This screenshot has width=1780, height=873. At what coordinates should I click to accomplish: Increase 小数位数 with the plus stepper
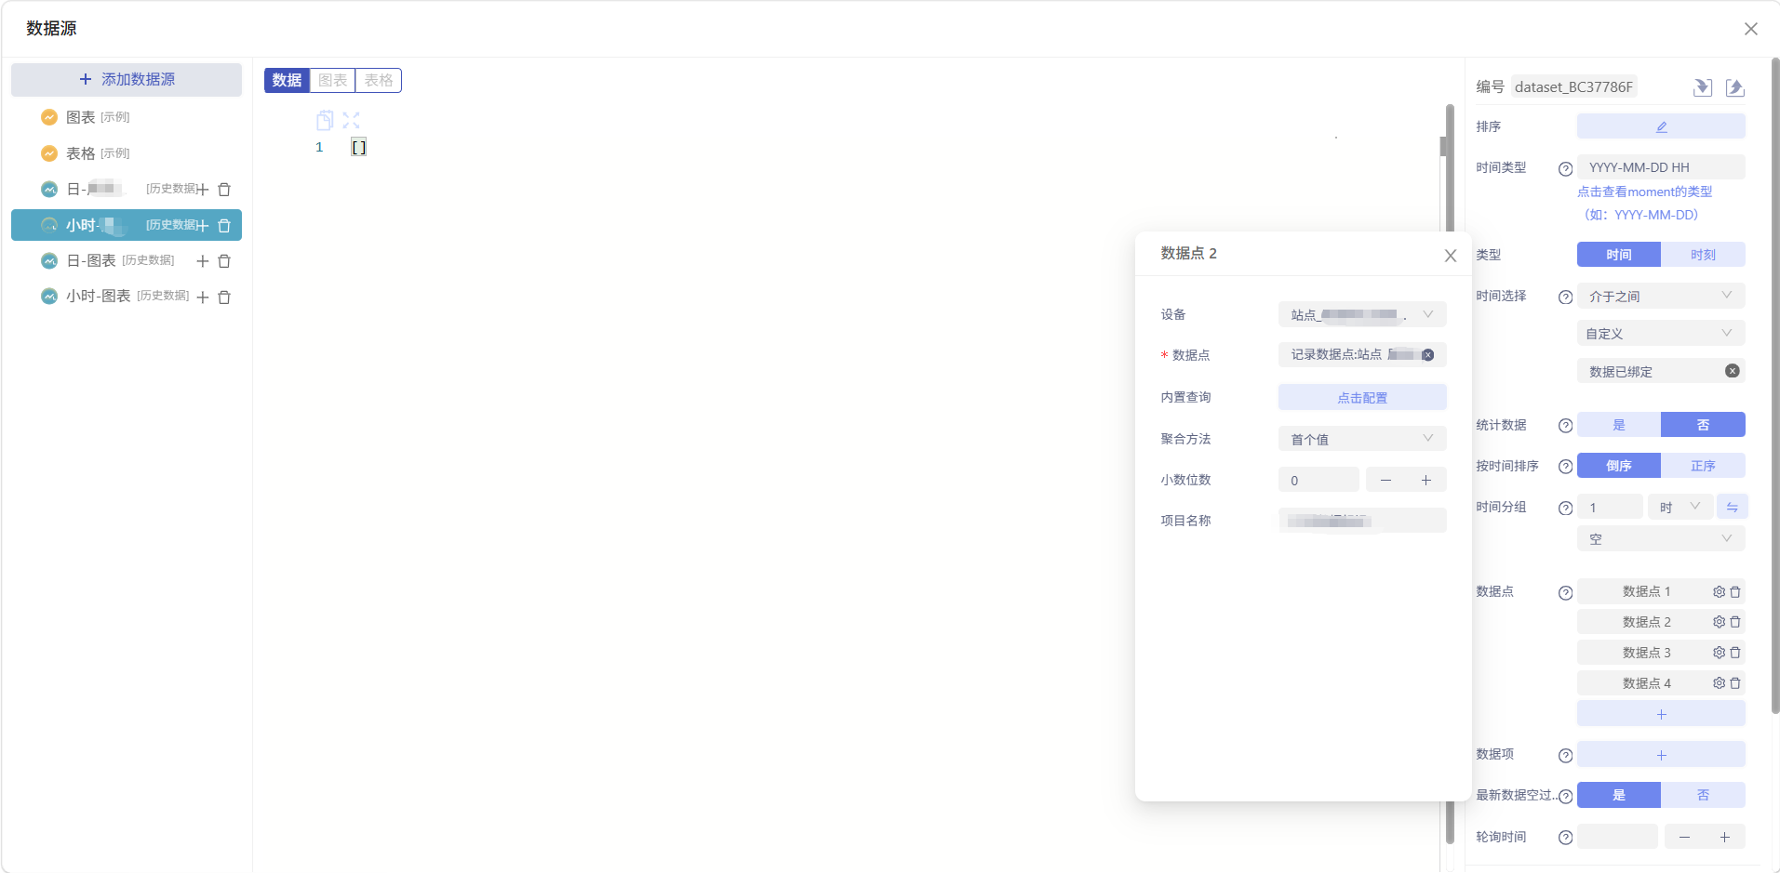pos(1425,481)
